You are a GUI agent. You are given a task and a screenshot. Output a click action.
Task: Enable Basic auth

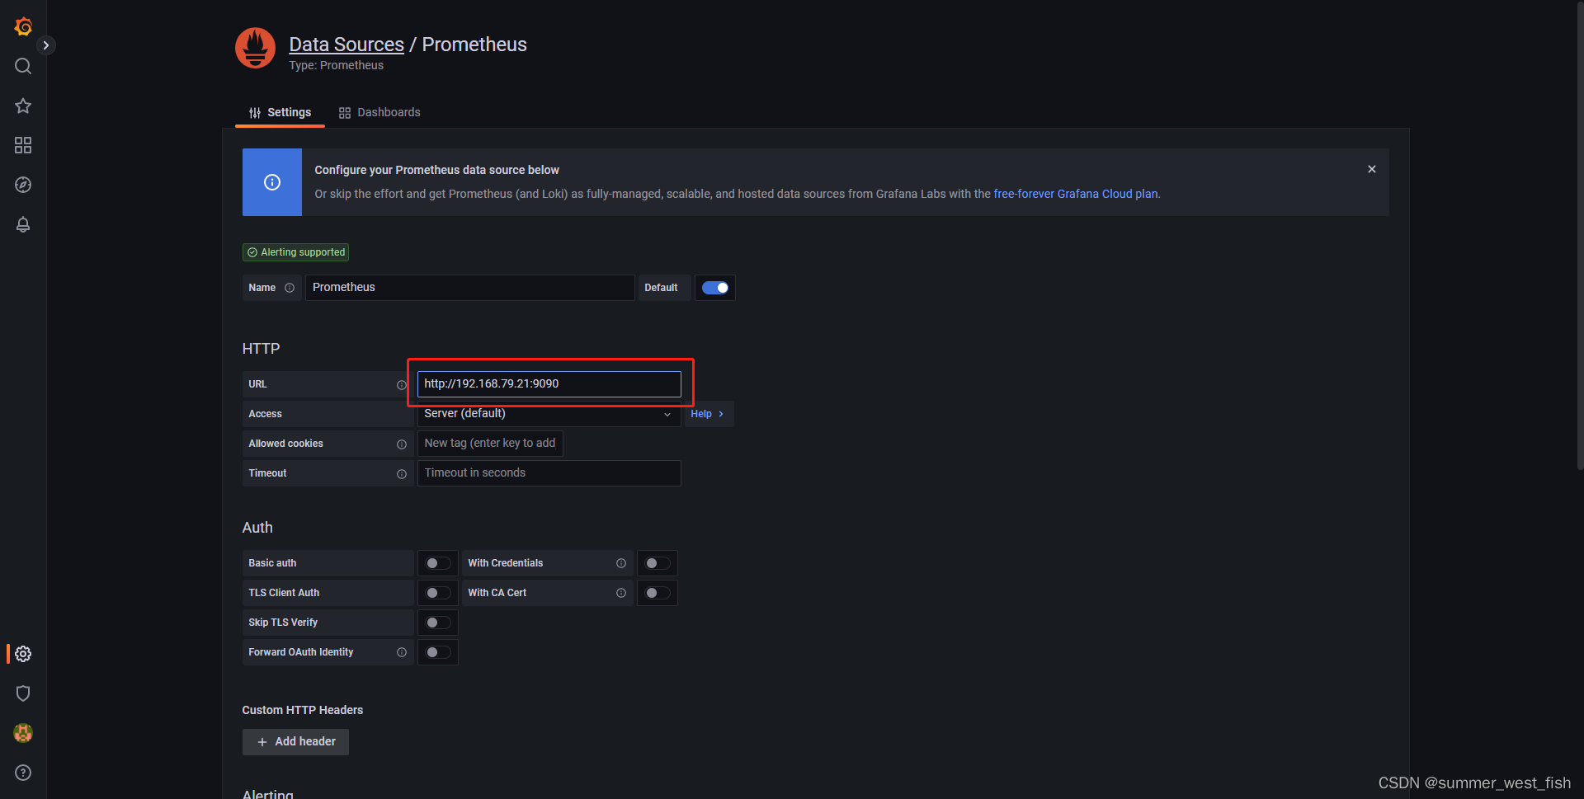click(437, 562)
